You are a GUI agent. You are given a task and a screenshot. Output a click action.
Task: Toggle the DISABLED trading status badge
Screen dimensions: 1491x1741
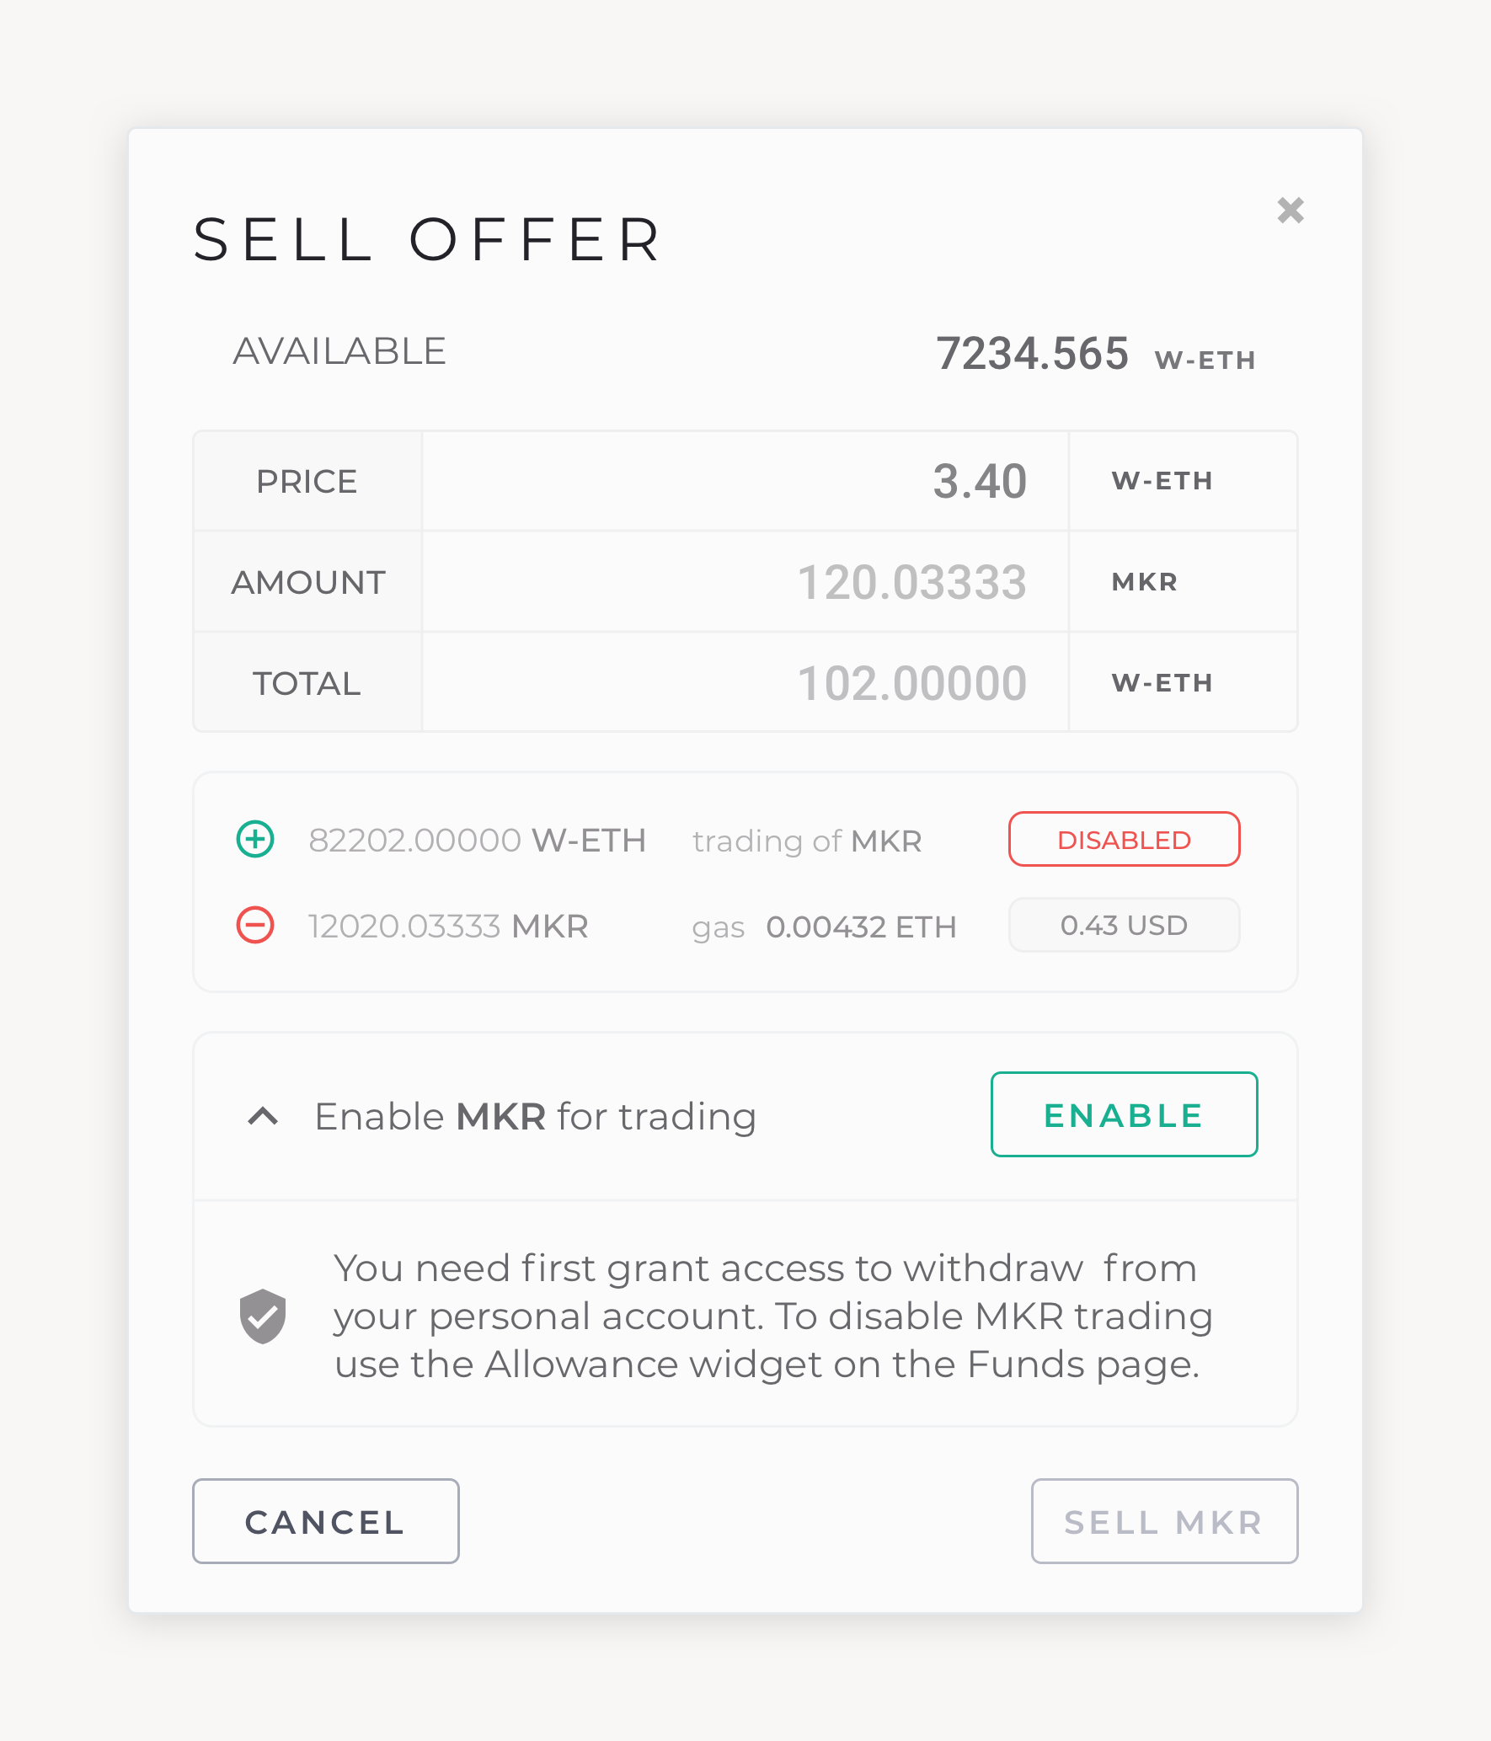tap(1124, 839)
